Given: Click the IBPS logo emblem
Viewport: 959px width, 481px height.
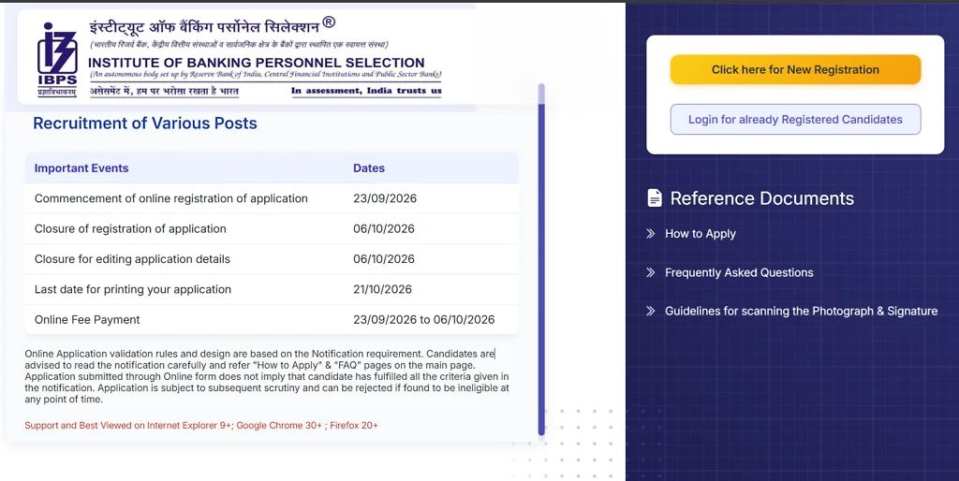Looking at the screenshot, I should point(57,59).
